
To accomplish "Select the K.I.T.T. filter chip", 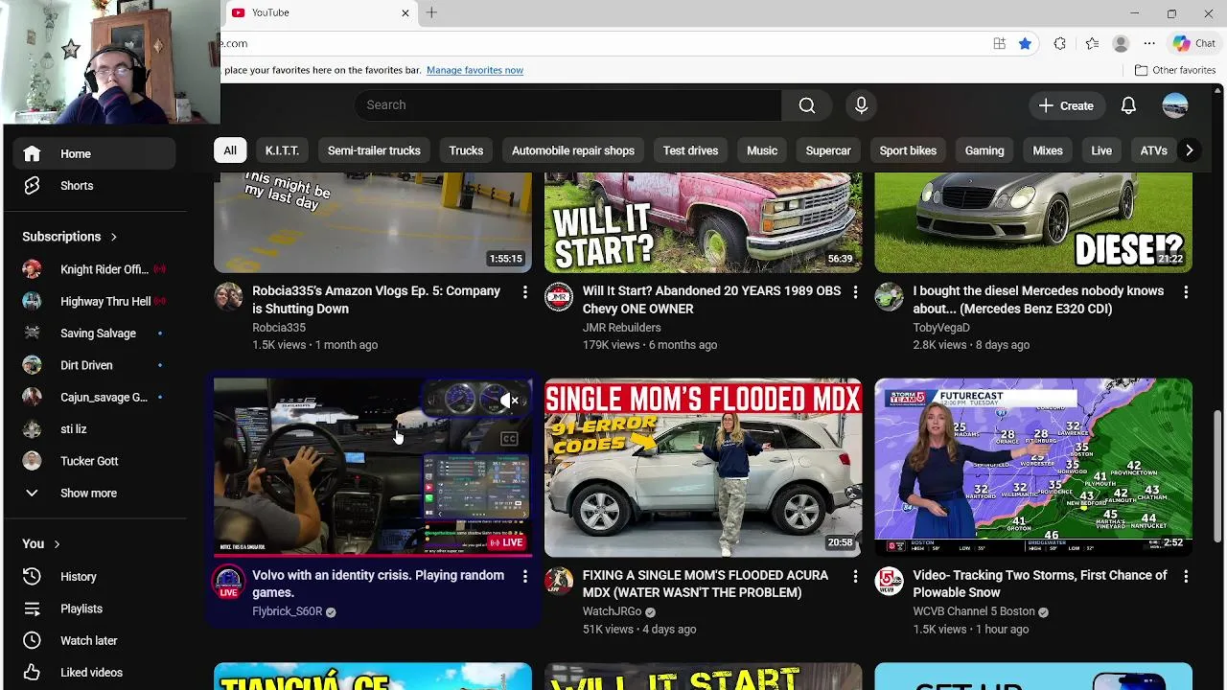I will tap(282, 150).
